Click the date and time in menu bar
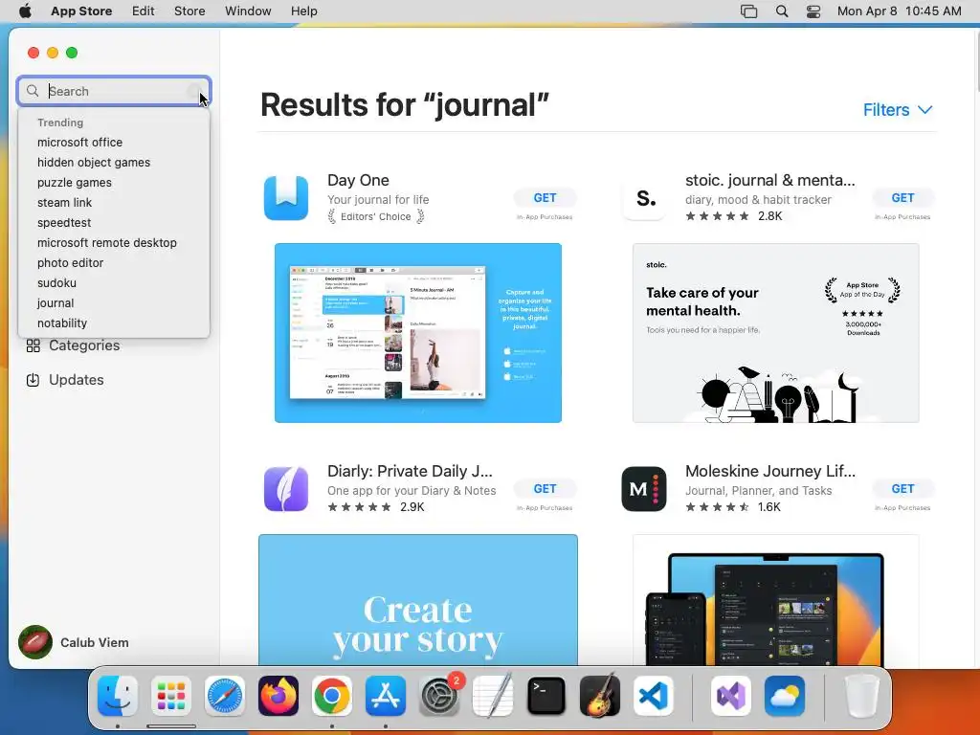 tap(899, 11)
